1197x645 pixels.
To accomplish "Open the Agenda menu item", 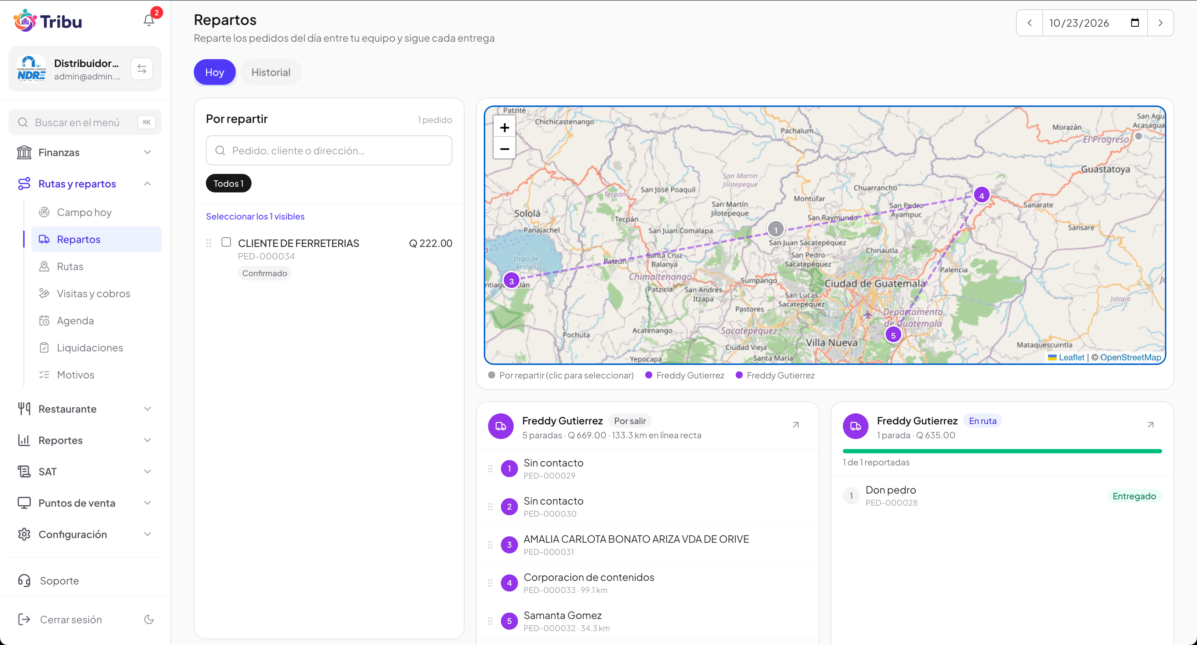I will coord(96,321).
